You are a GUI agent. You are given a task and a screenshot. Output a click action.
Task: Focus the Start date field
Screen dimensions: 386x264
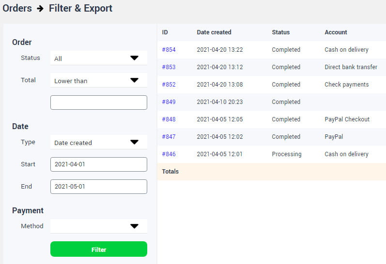(x=98, y=164)
